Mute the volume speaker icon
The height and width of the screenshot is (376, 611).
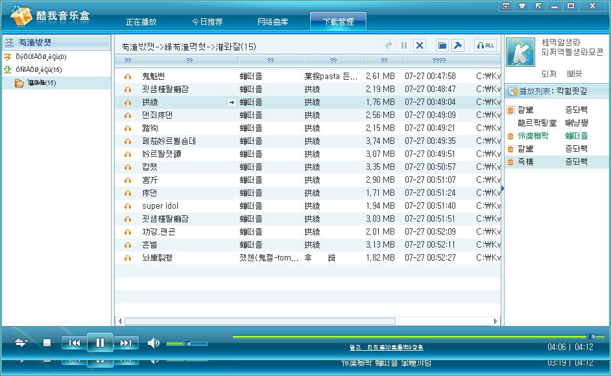tap(154, 343)
